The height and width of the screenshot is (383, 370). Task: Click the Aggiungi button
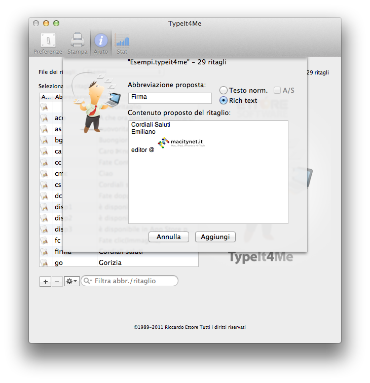pos(215,237)
